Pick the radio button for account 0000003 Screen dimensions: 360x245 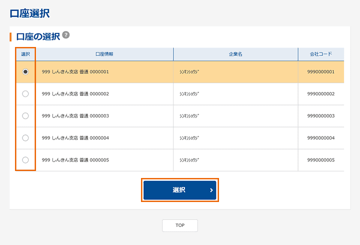coord(25,116)
